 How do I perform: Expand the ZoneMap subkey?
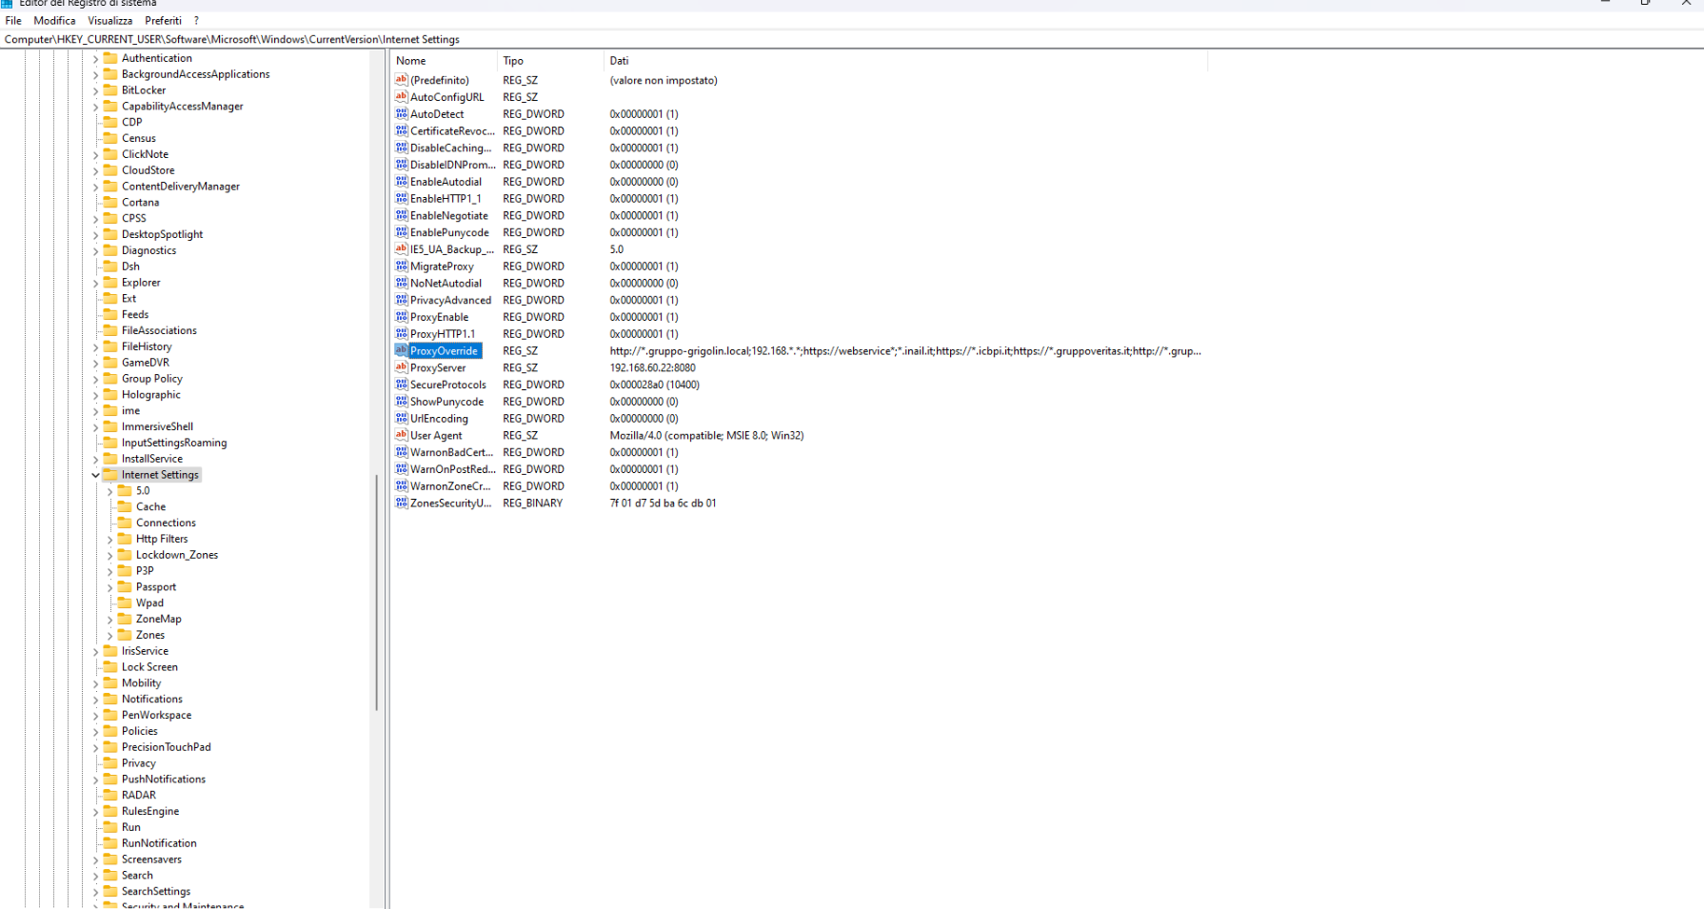109,620
